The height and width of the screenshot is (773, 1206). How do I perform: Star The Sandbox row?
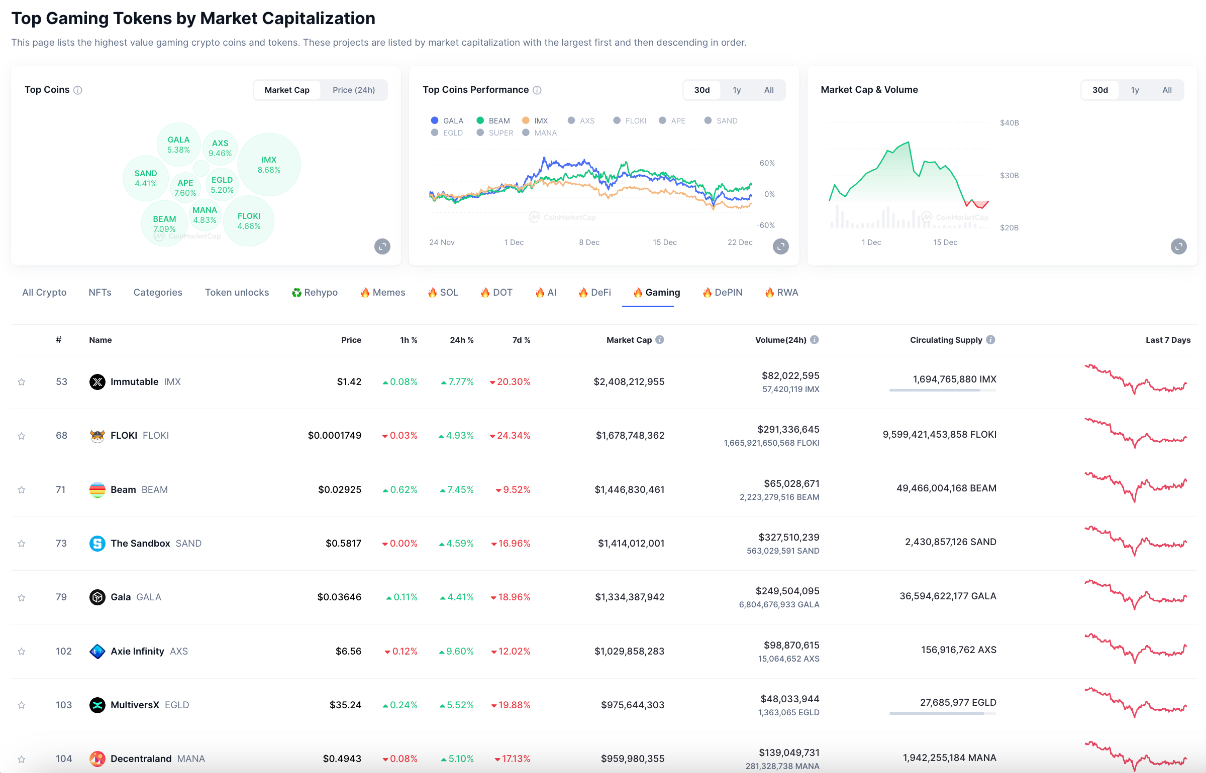pos(22,544)
